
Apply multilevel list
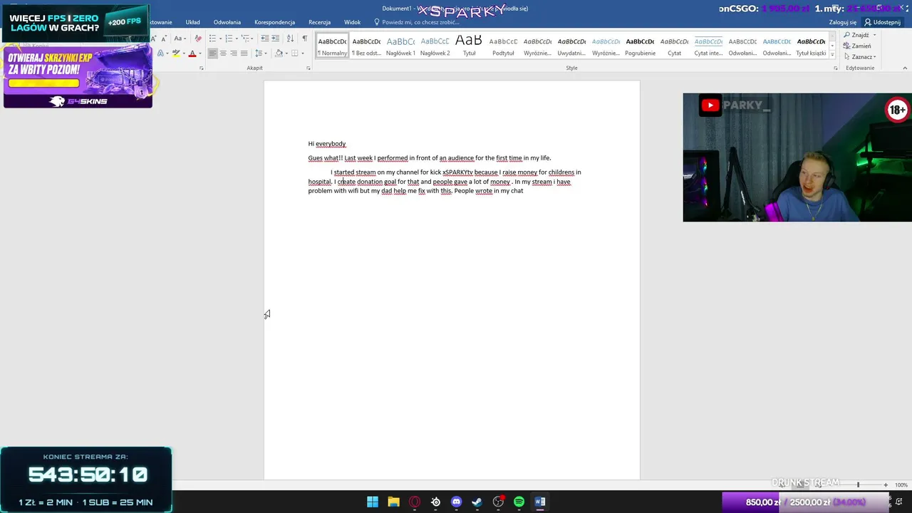245,38
